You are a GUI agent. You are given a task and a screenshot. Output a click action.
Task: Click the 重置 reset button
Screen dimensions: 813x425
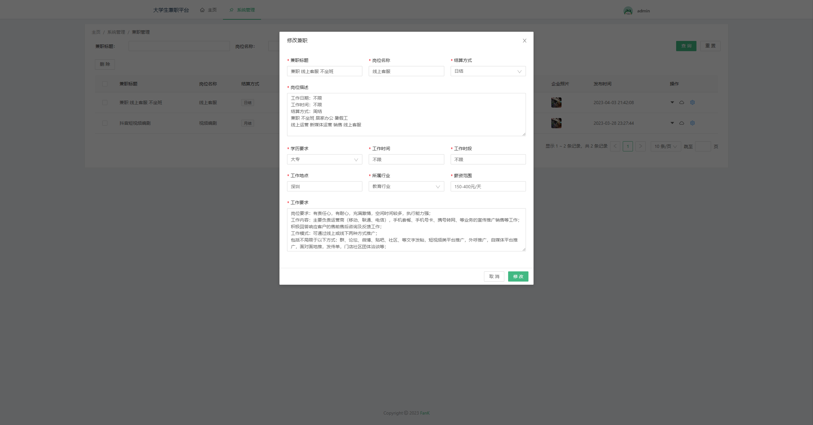click(710, 46)
